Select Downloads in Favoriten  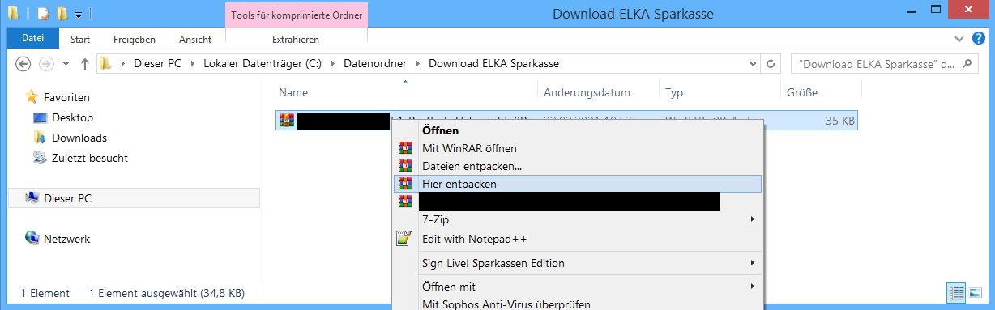coord(79,138)
